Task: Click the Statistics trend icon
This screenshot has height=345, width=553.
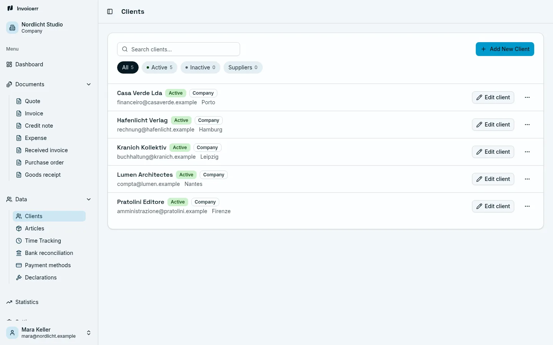Action: pyautogui.click(x=9, y=302)
